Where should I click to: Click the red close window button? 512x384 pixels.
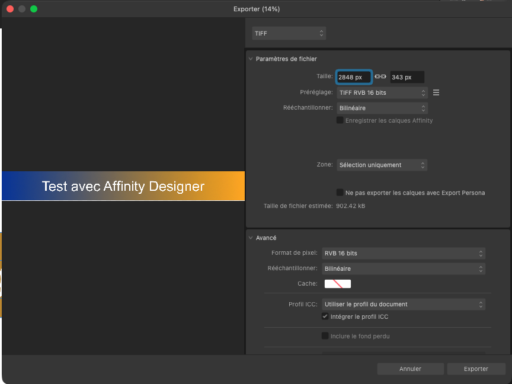[10, 9]
